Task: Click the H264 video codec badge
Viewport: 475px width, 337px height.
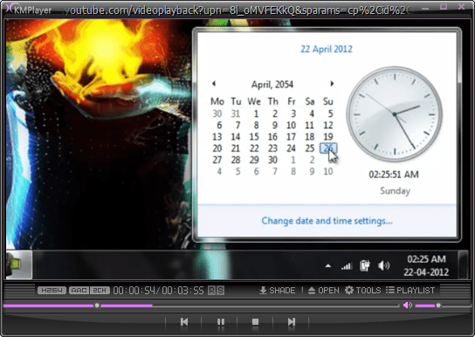Action: (x=52, y=291)
